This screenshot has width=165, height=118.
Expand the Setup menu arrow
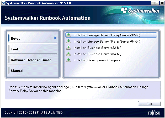[x=55, y=38]
